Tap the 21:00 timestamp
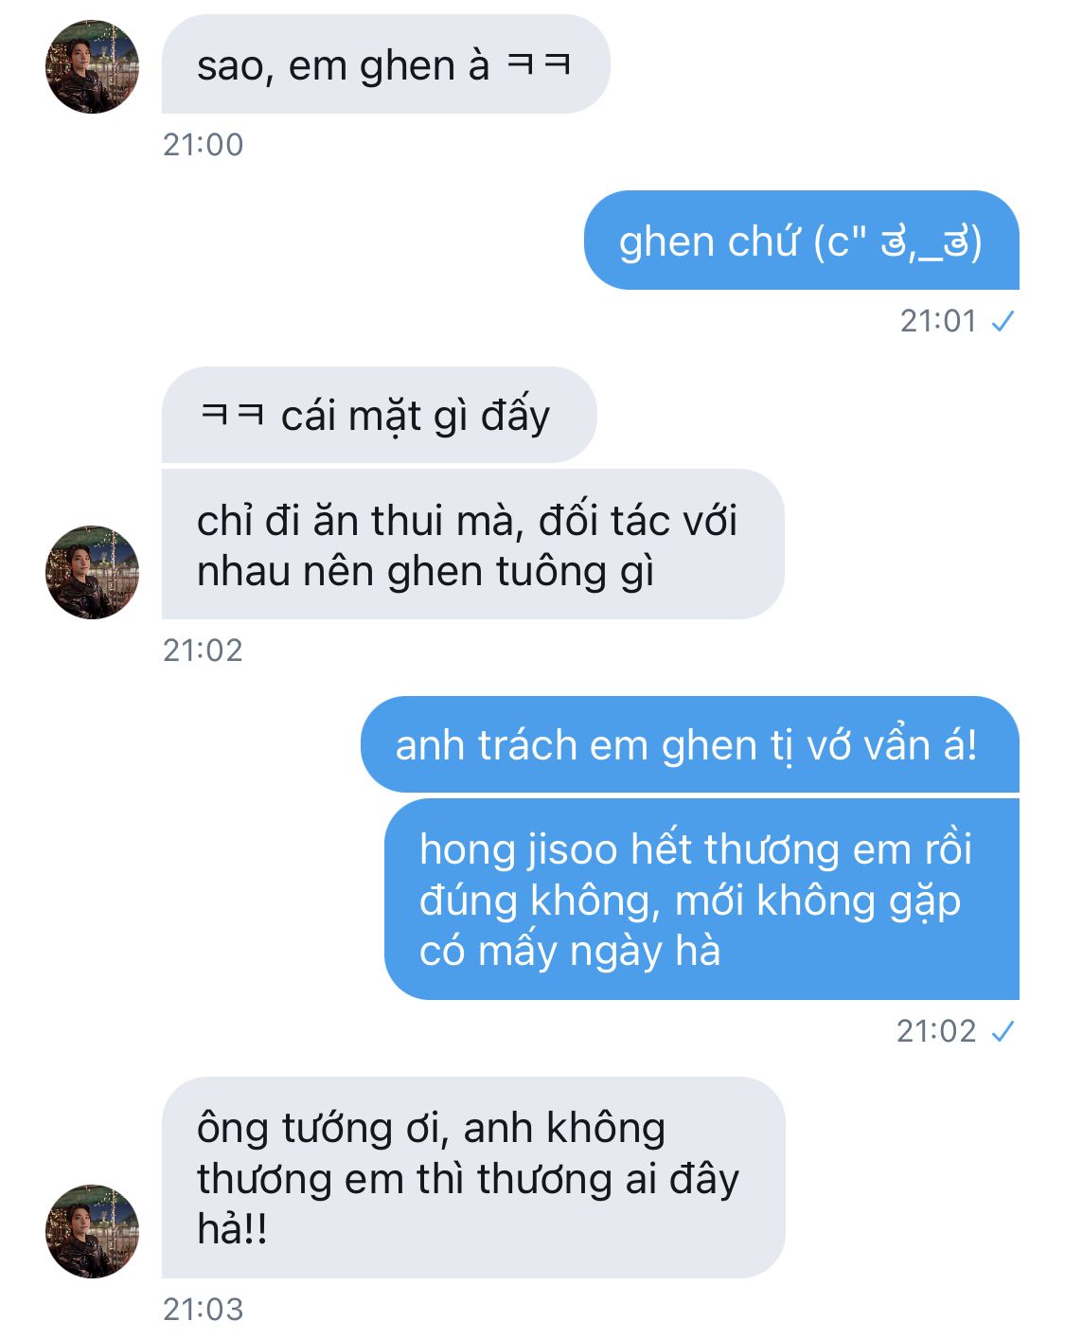 (x=203, y=145)
